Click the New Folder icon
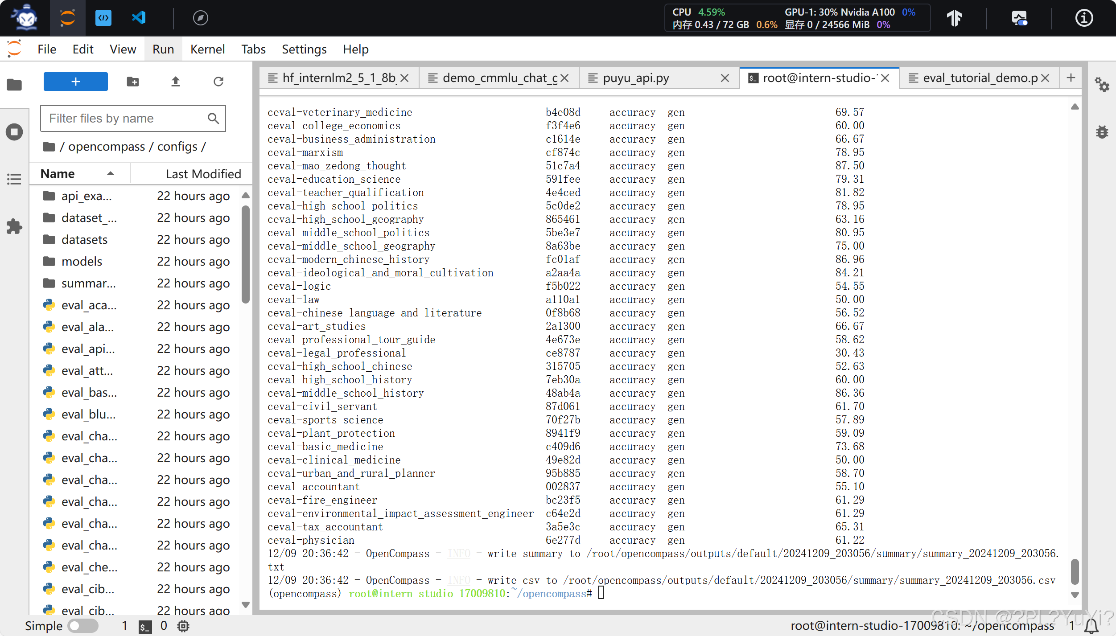Viewport: 1116px width, 636px height. (x=132, y=82)
